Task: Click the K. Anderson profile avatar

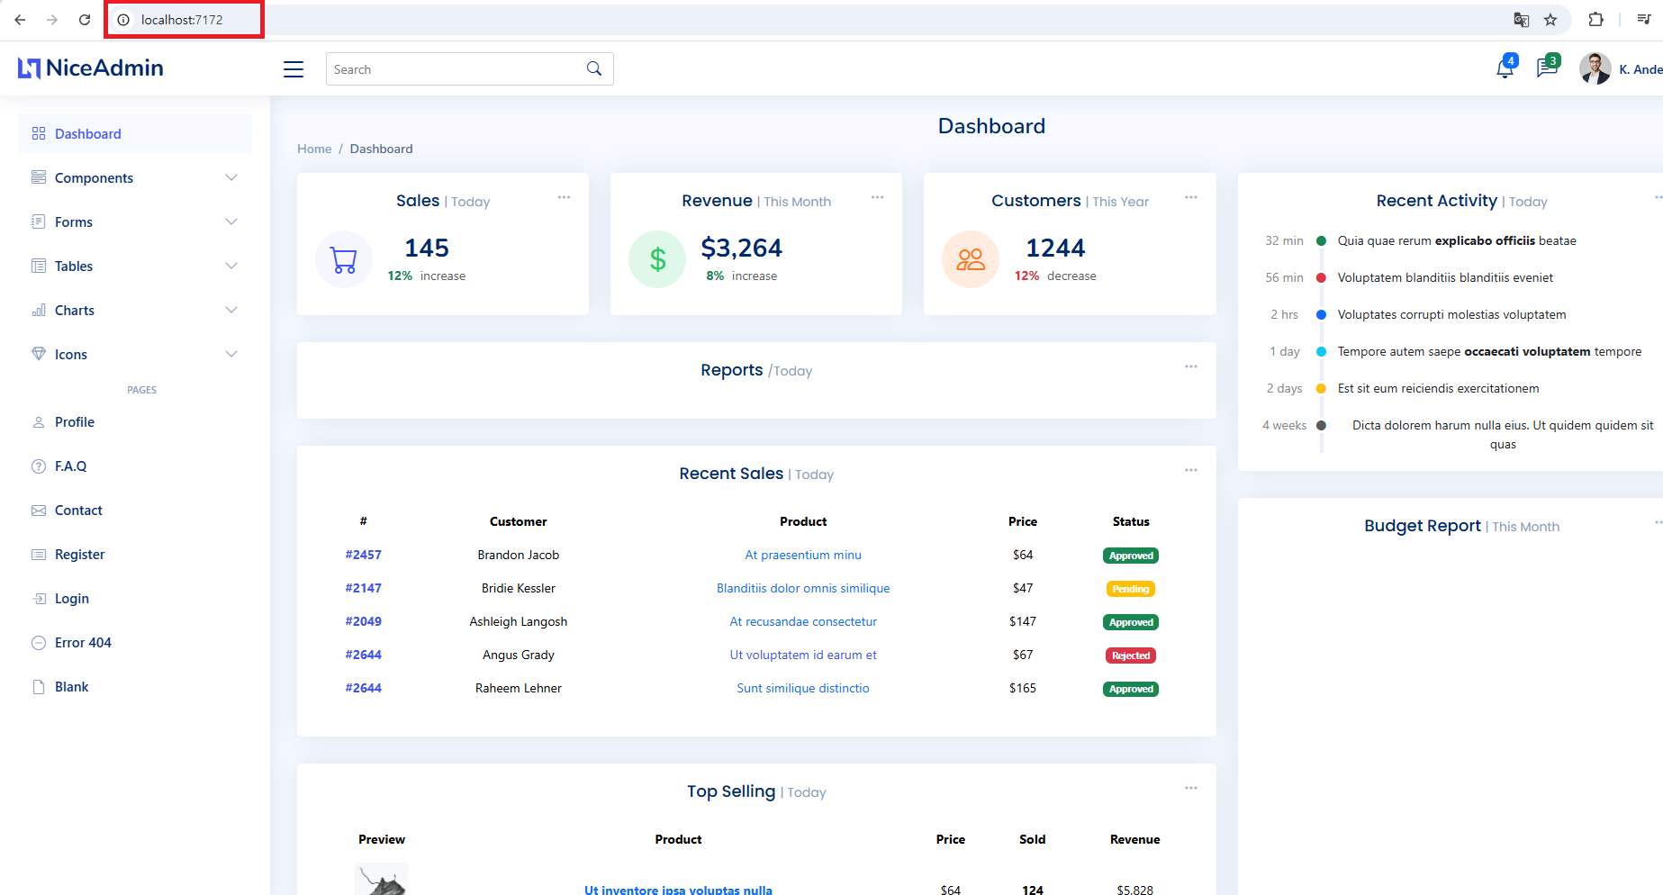Action: coord(1595,68)
